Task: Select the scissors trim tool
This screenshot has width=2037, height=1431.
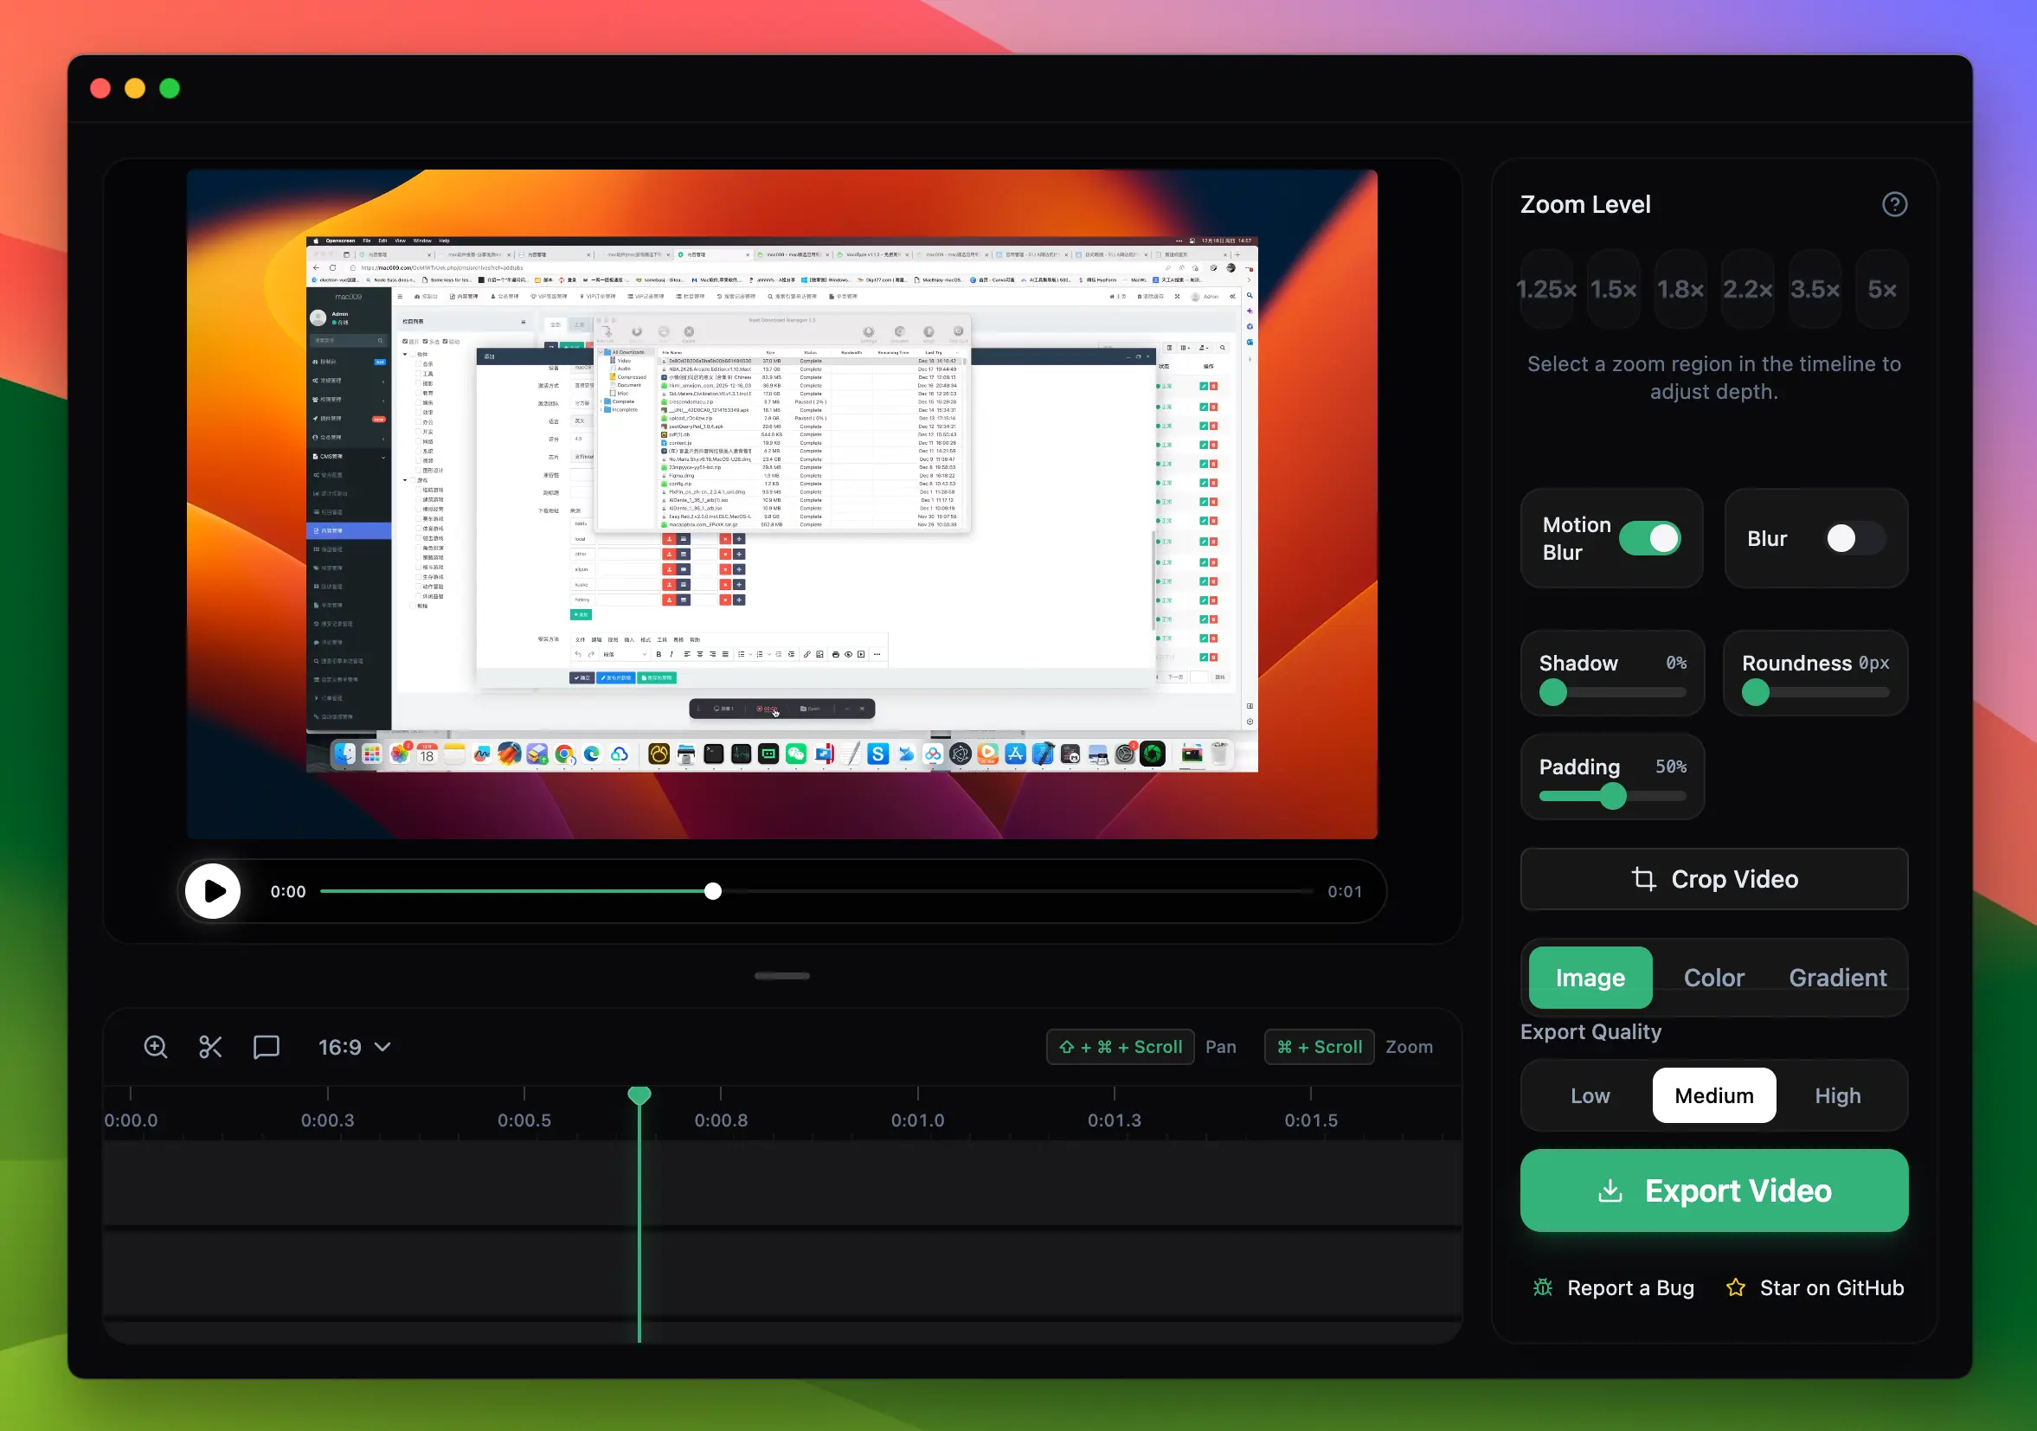Action: point(210,1047)
